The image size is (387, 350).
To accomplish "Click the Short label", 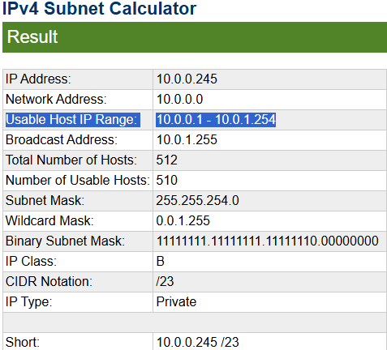I will click(23, 343).
